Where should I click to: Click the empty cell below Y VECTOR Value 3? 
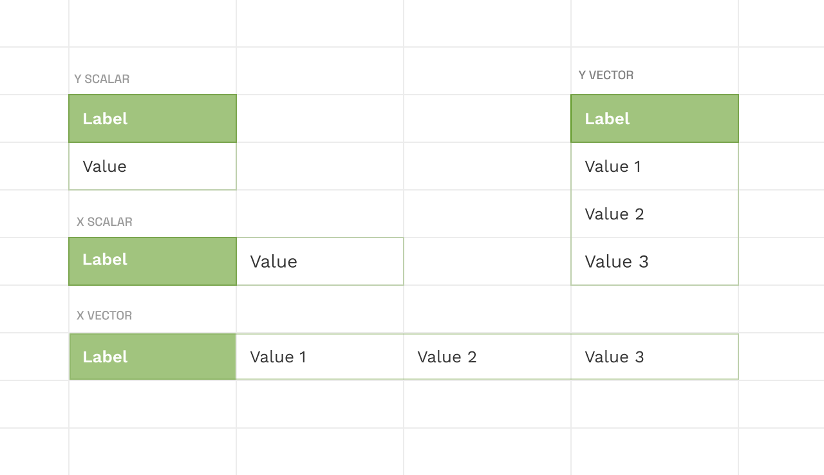point(655,309)
